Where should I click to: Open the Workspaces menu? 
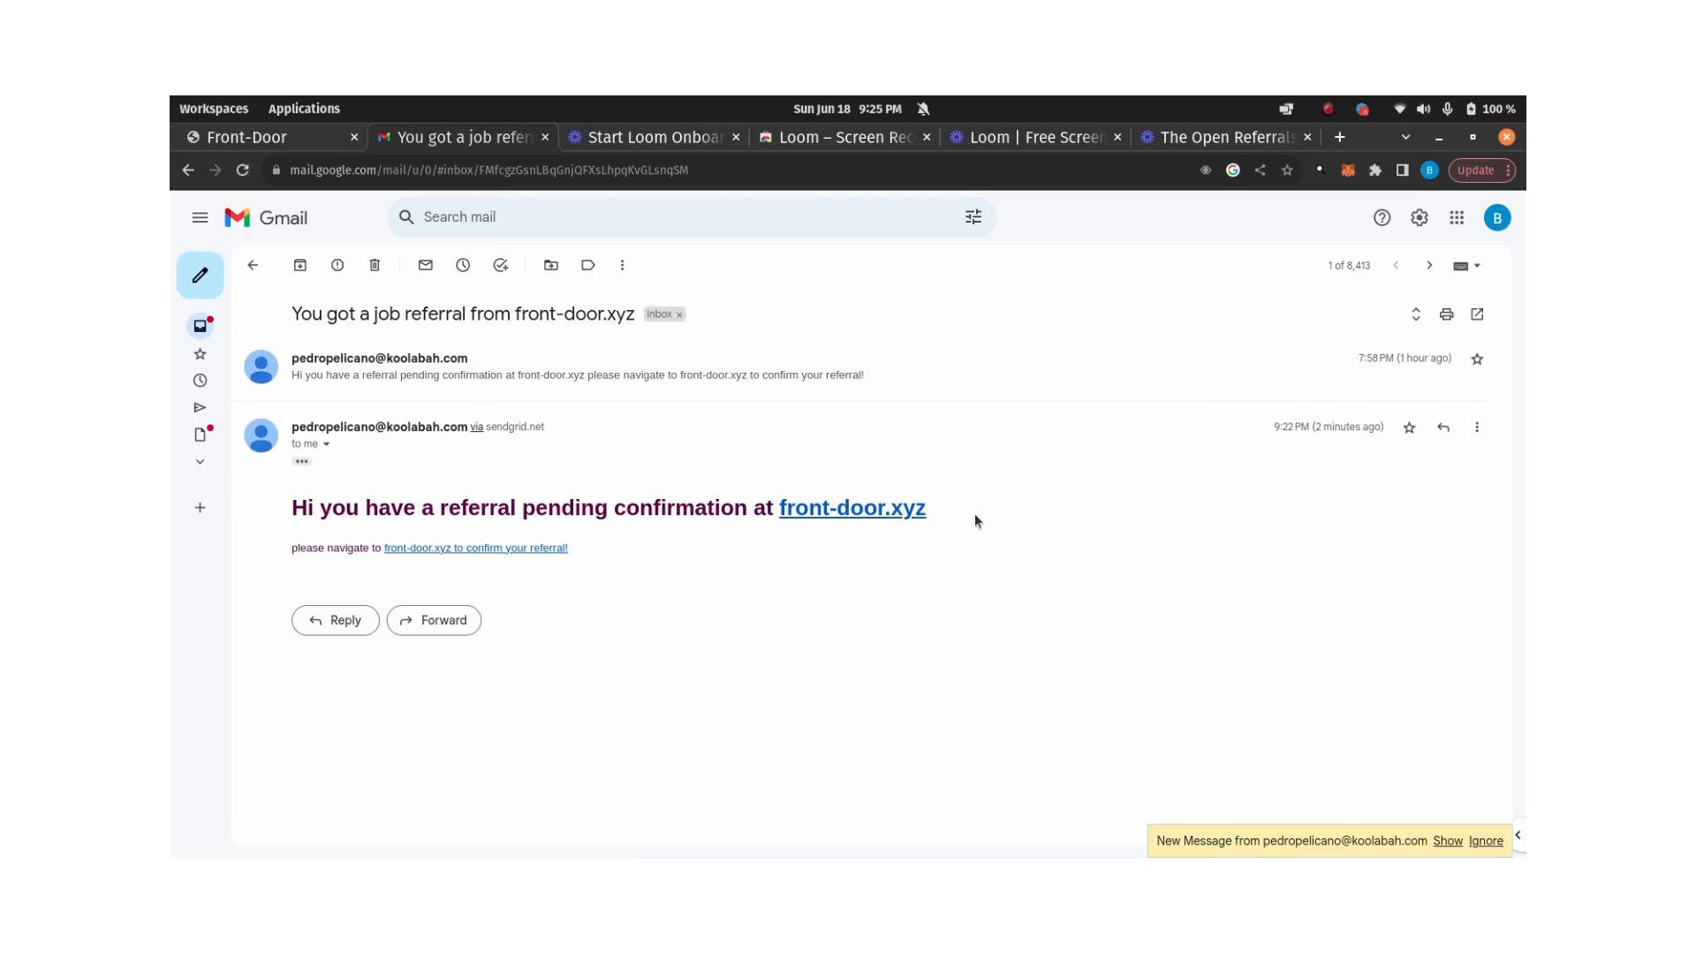pos(214,109)
